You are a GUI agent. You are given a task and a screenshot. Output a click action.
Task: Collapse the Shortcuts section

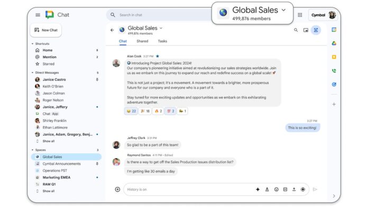32,44
